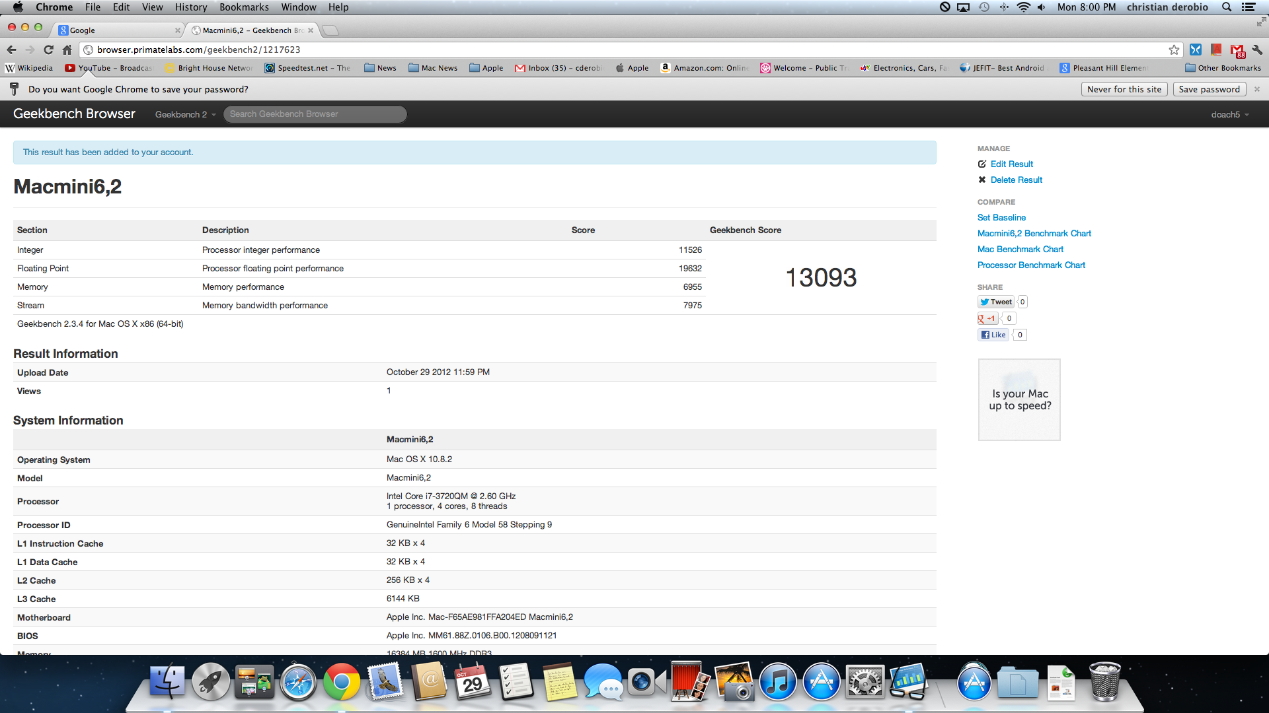Screen dimensions: 1269x713
Task: Open iTunes from the dock
Action: (777, 683)
